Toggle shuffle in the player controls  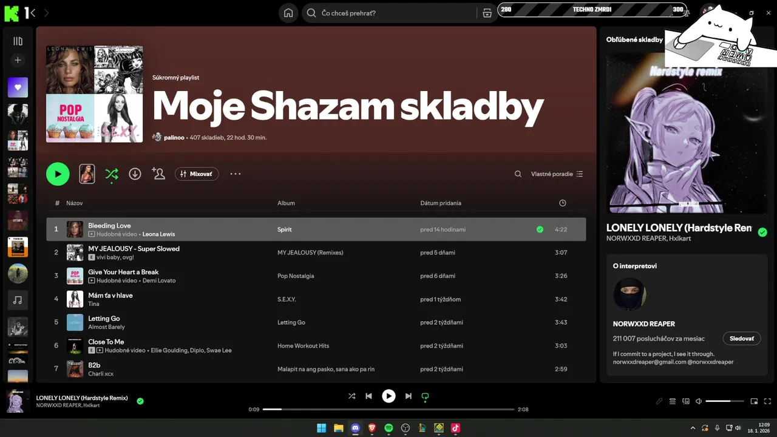351,396
